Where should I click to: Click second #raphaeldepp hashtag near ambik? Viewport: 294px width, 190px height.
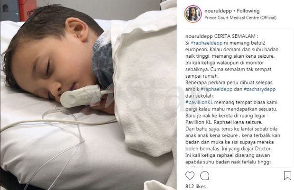click(216, 89)
